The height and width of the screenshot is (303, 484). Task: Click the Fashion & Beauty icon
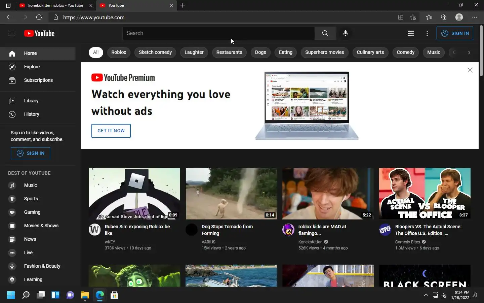(12, 266)
